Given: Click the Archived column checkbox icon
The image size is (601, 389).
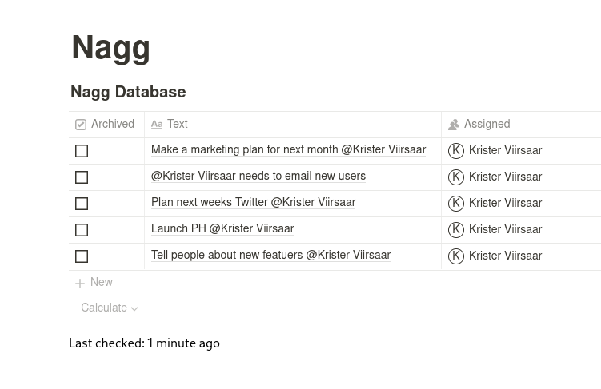Looking at the screenshot, I should 81,125.
